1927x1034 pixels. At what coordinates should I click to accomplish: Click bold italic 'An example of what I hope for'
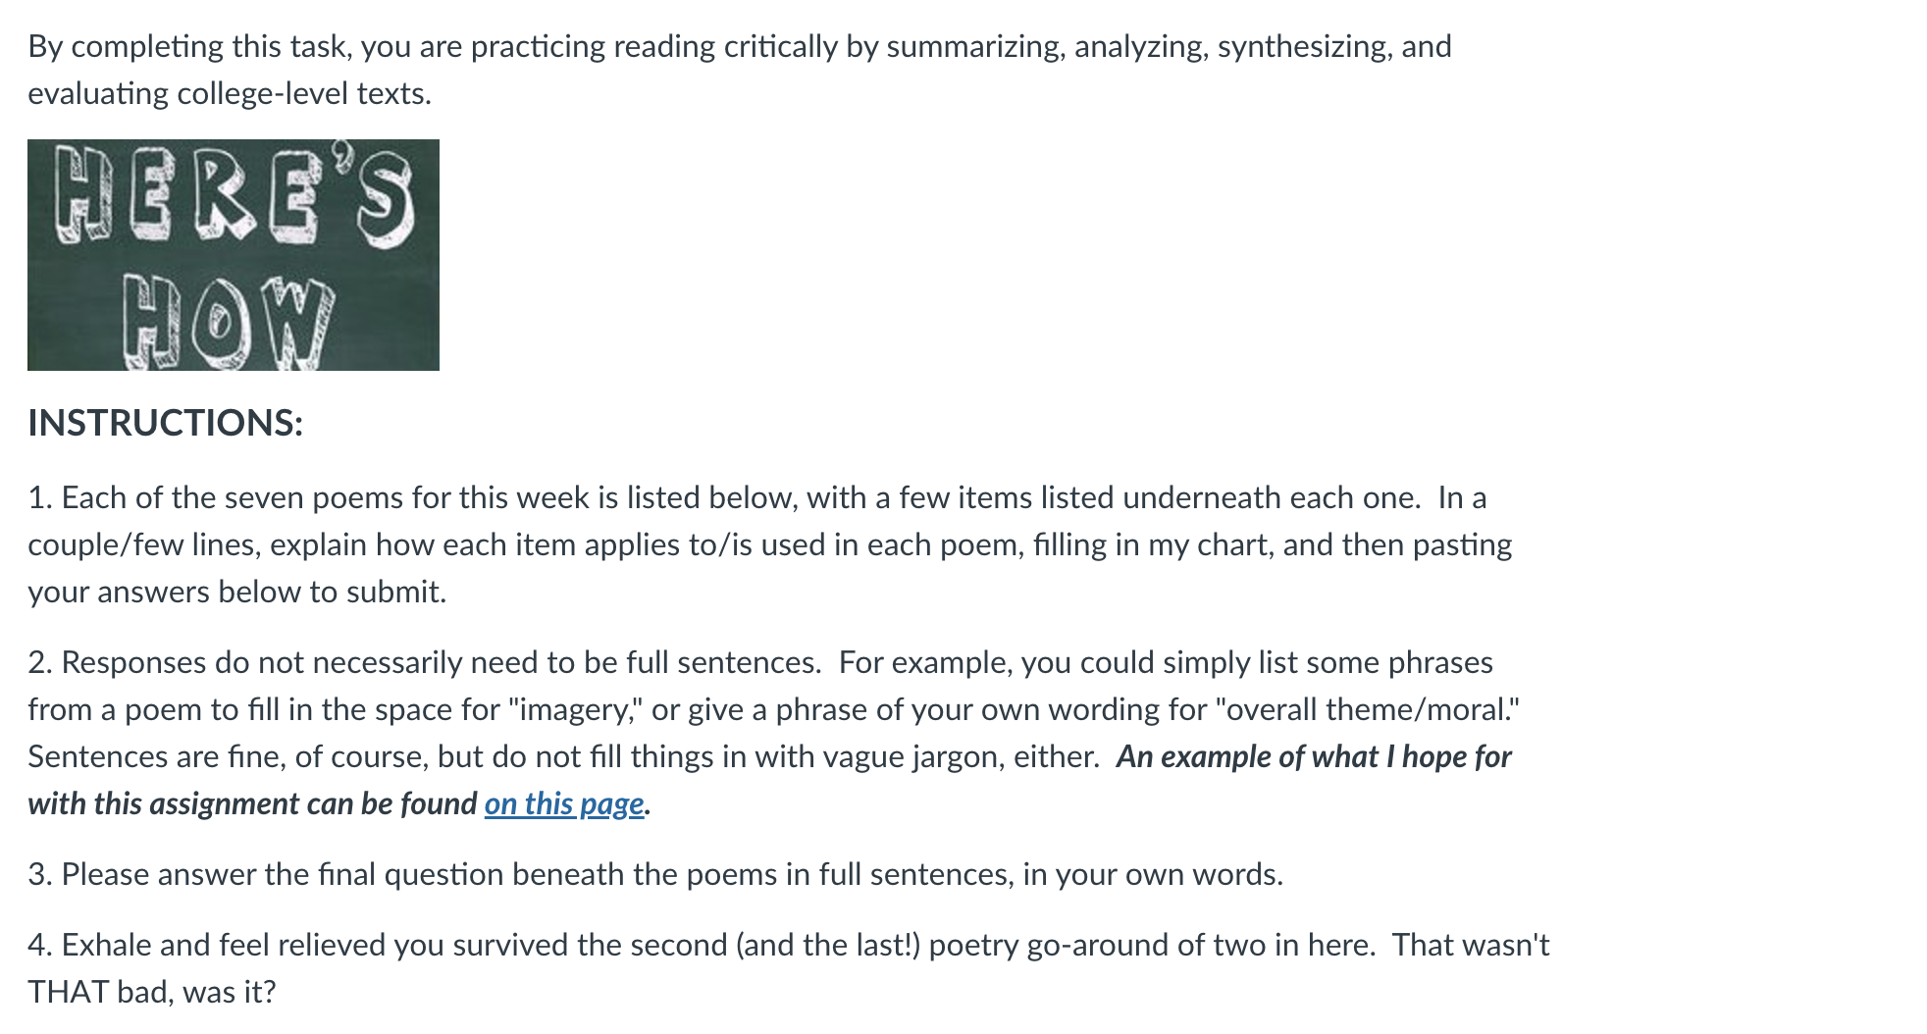pos(1314,756)
